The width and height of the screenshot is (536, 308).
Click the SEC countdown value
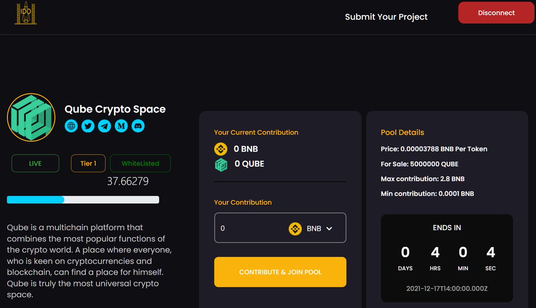point(490,253)
